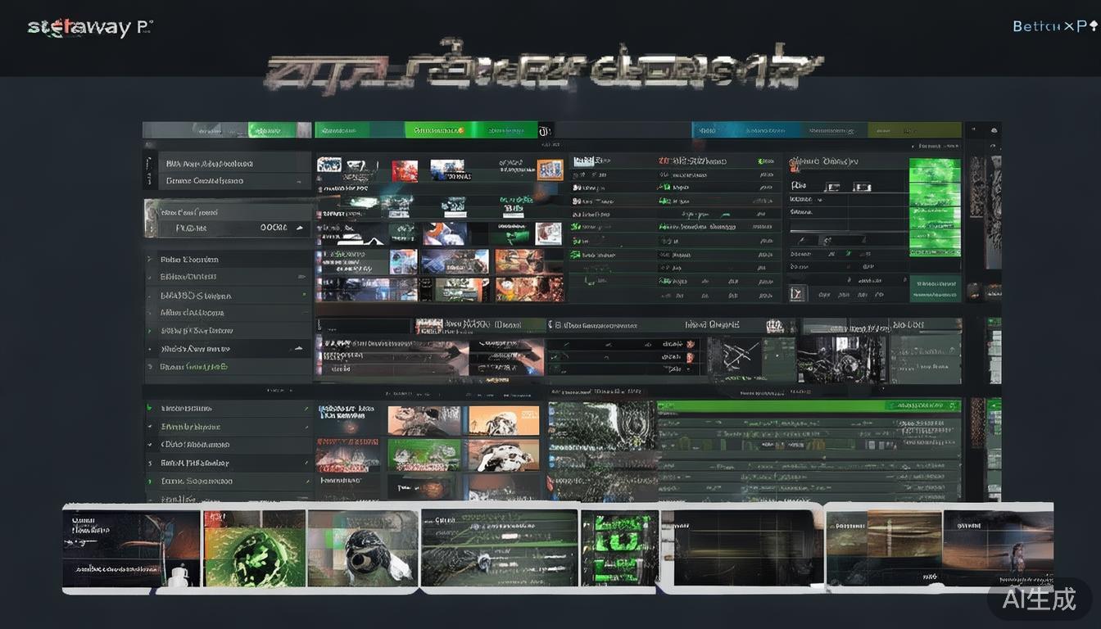Click the bright green panel in right stats section

tap(935, 197)
